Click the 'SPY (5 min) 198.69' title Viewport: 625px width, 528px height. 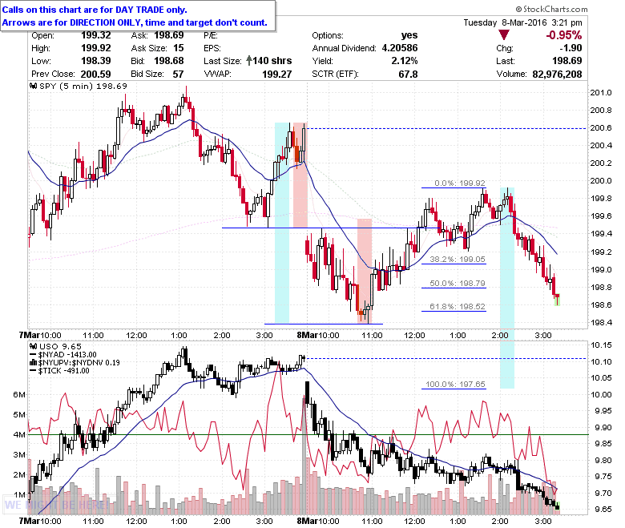(x=83, y=86)
